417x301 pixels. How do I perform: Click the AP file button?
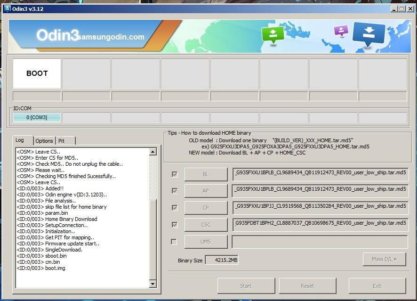click(206, 191)
